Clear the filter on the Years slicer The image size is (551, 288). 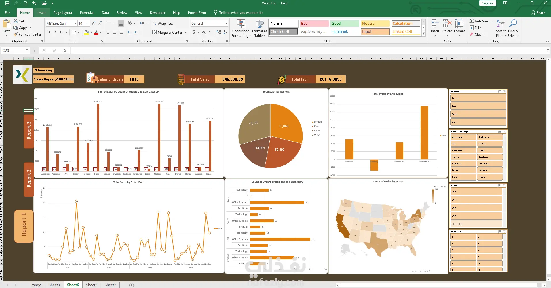[x=504, y=186]
